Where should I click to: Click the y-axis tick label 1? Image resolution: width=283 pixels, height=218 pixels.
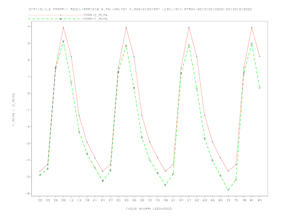[29, 77]
